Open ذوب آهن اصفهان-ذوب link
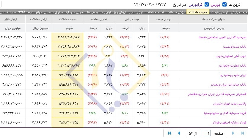248x139 pixels. point(231,56)
